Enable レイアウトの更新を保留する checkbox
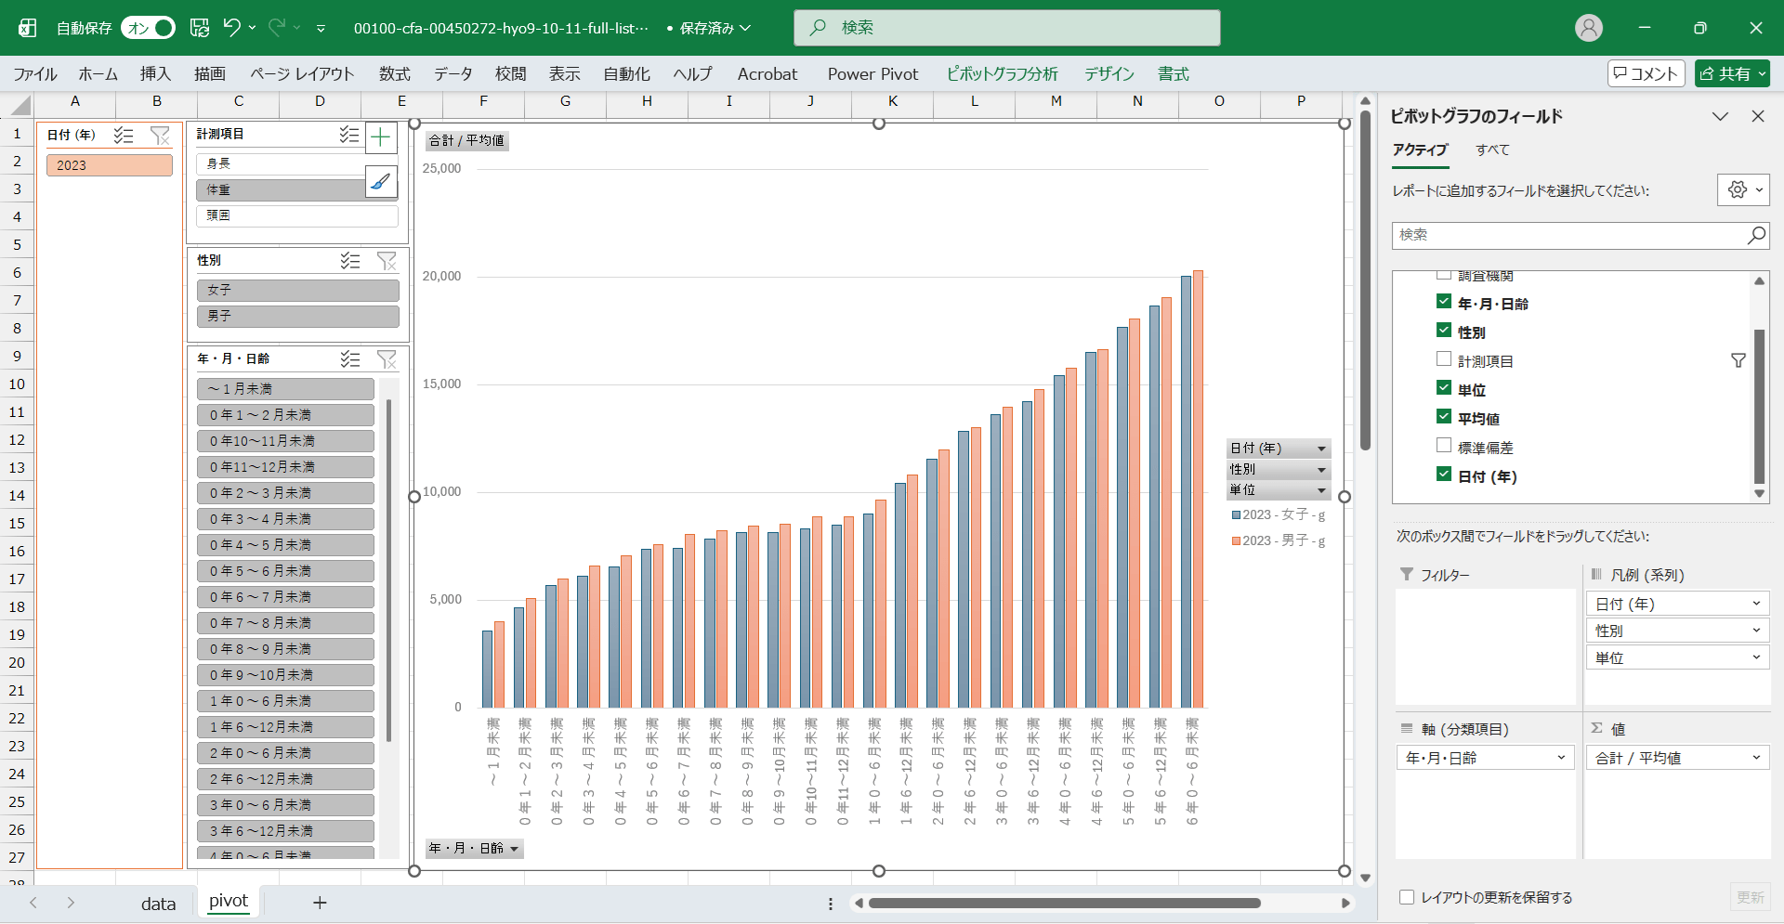 1407,897
